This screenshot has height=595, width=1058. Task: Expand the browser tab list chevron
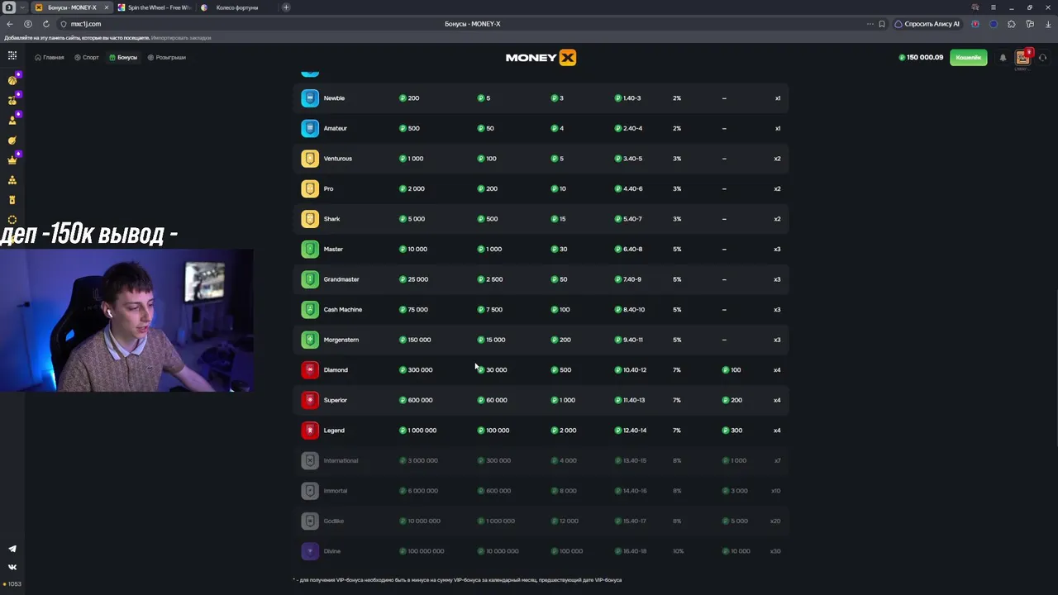(x=22, y=7)
